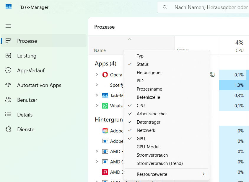
Task: Select the Apps (4) group heading
Action: coord(105,64)
